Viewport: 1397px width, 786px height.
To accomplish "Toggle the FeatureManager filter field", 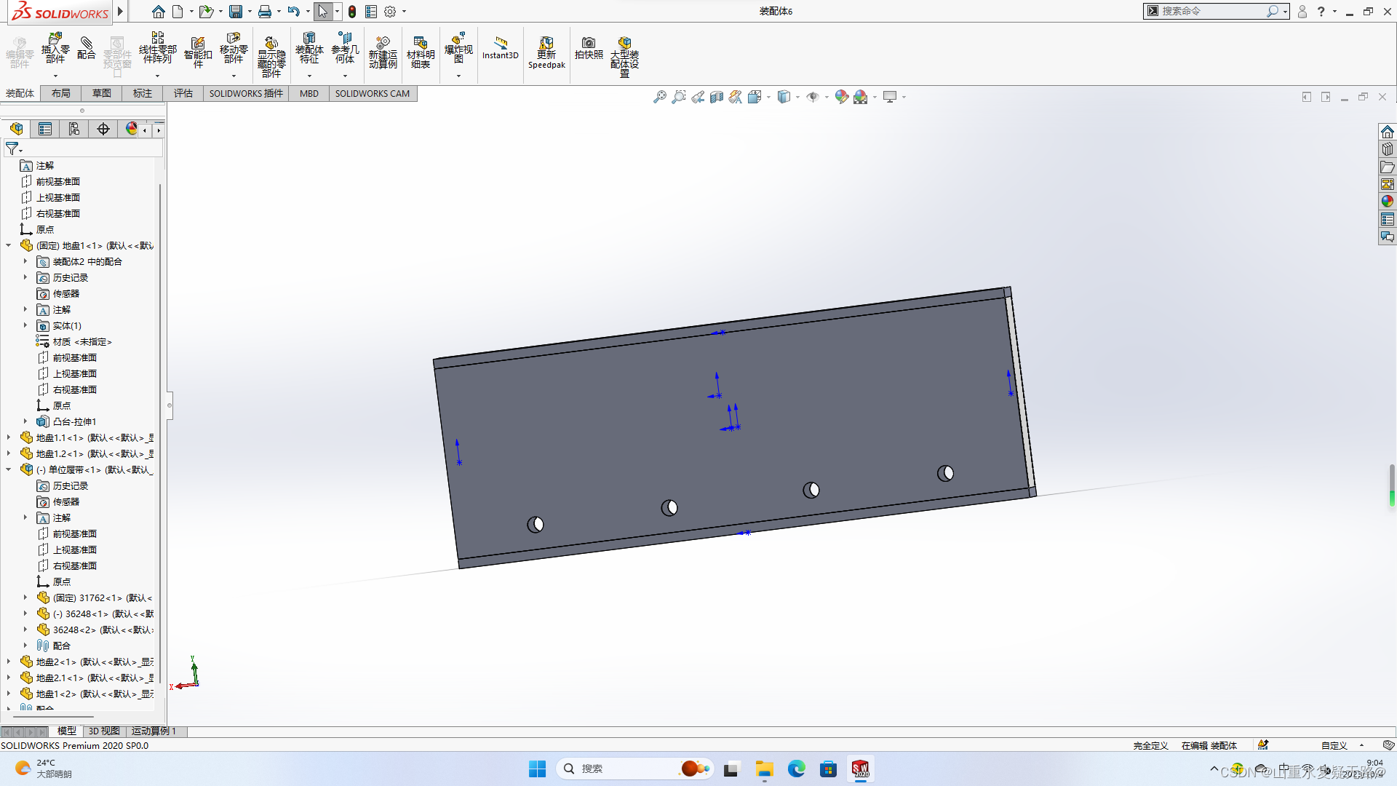I will [x=13, y=148].
